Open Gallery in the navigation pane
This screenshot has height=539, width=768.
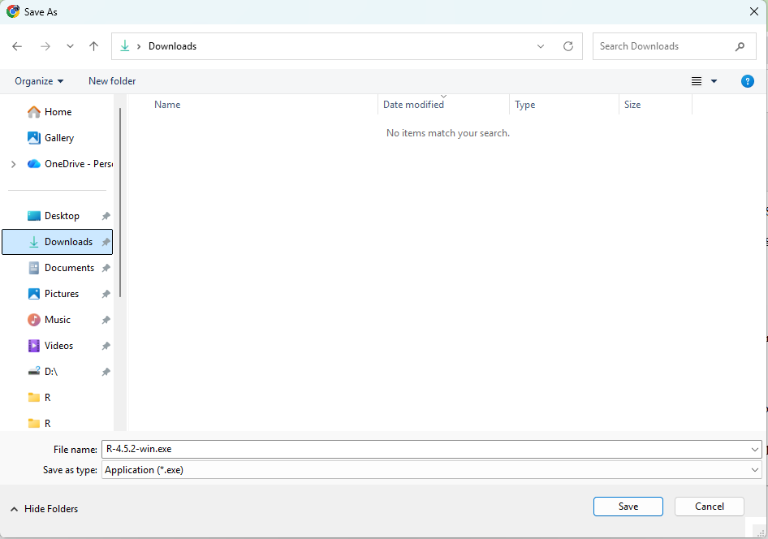point(58,138)
